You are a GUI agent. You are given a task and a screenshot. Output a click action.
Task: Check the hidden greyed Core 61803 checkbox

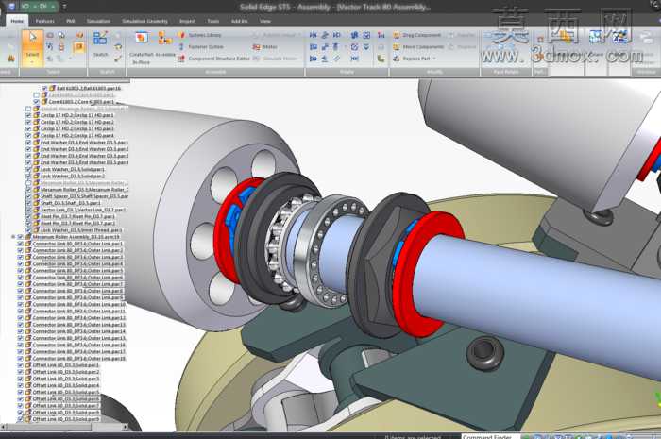[x=37, y=94]
